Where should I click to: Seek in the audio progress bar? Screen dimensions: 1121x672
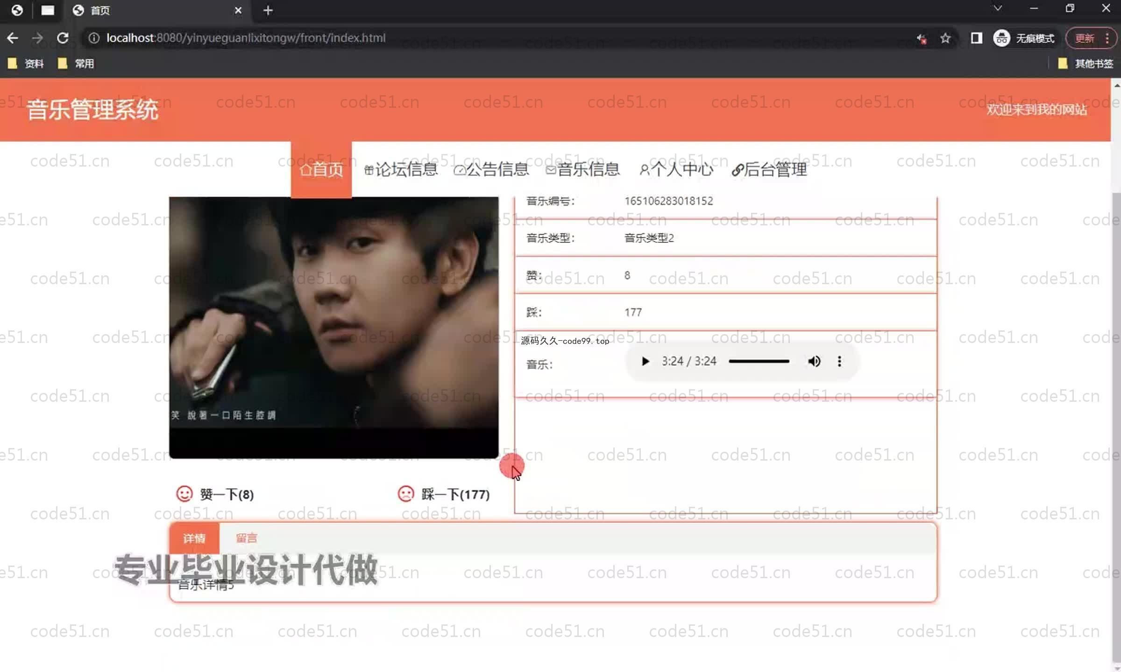pyautogui.click(x=759, y=361)
